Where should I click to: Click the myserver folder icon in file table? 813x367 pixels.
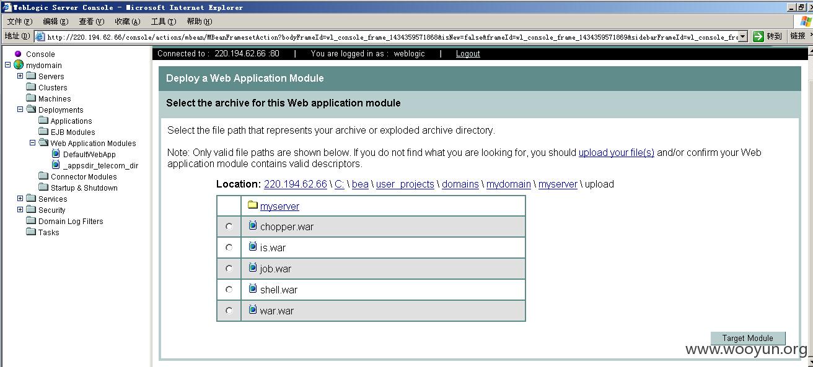pyautogui.click(x=252, y=205)
